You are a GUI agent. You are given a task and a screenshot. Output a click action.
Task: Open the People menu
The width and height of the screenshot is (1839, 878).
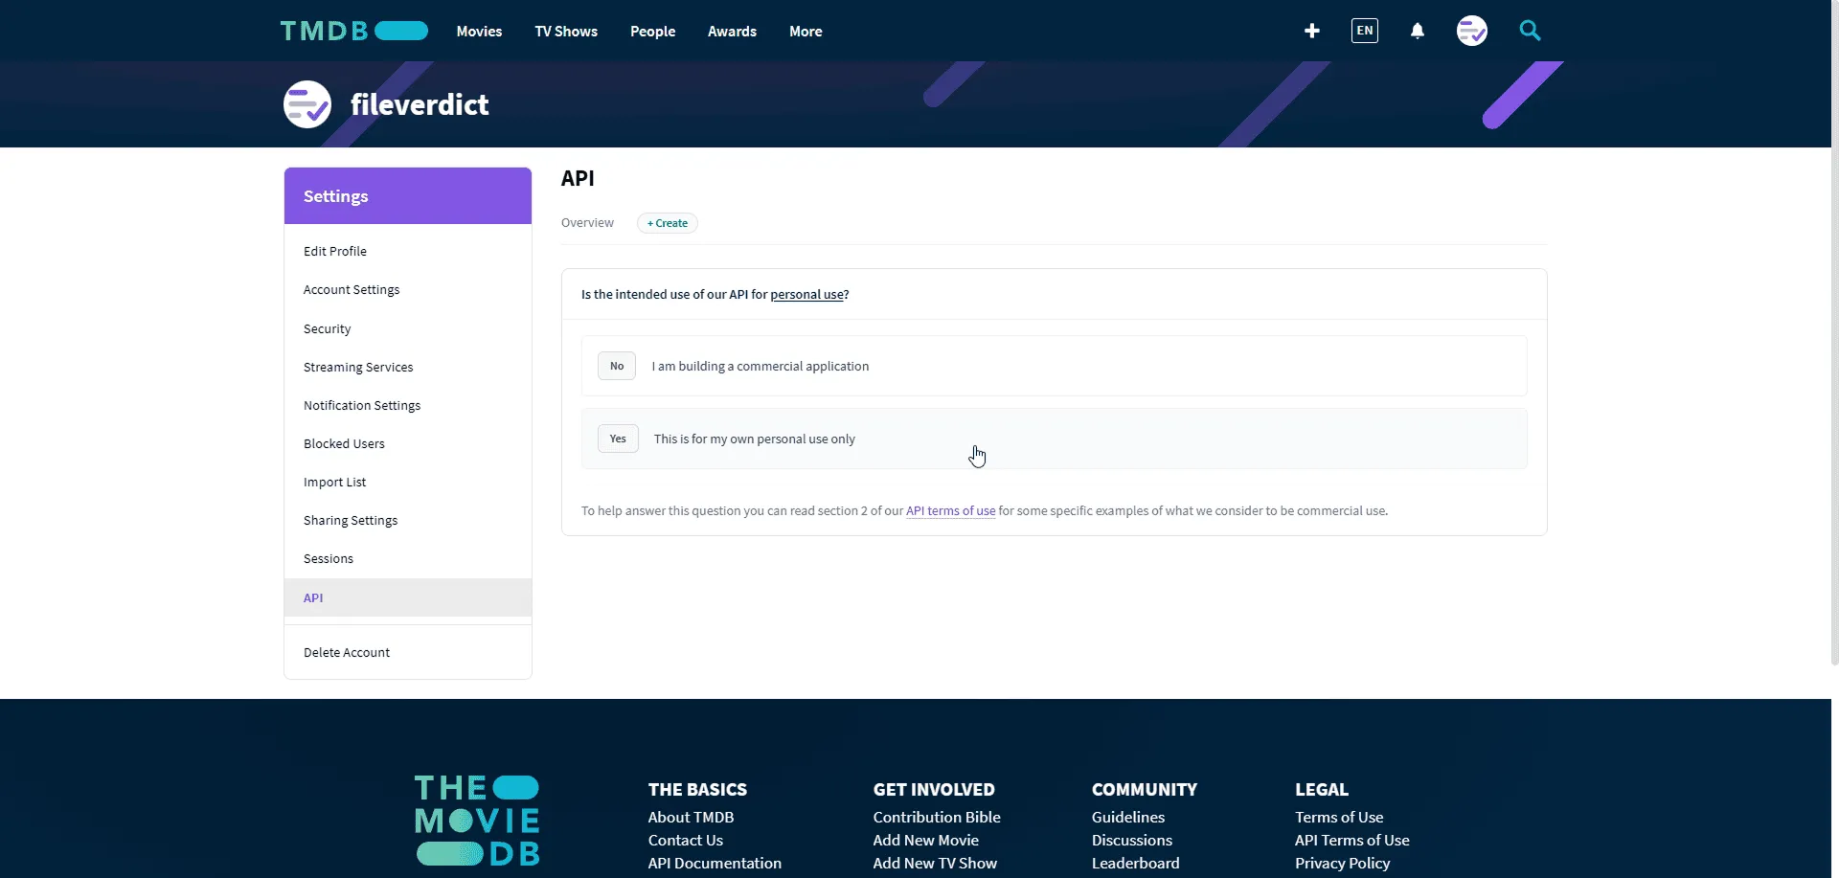coord(653,32)
